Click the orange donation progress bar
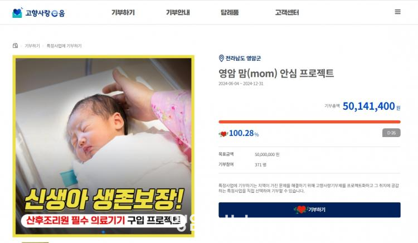The height and width of the screenshot is (243, 418). point(309,122)
